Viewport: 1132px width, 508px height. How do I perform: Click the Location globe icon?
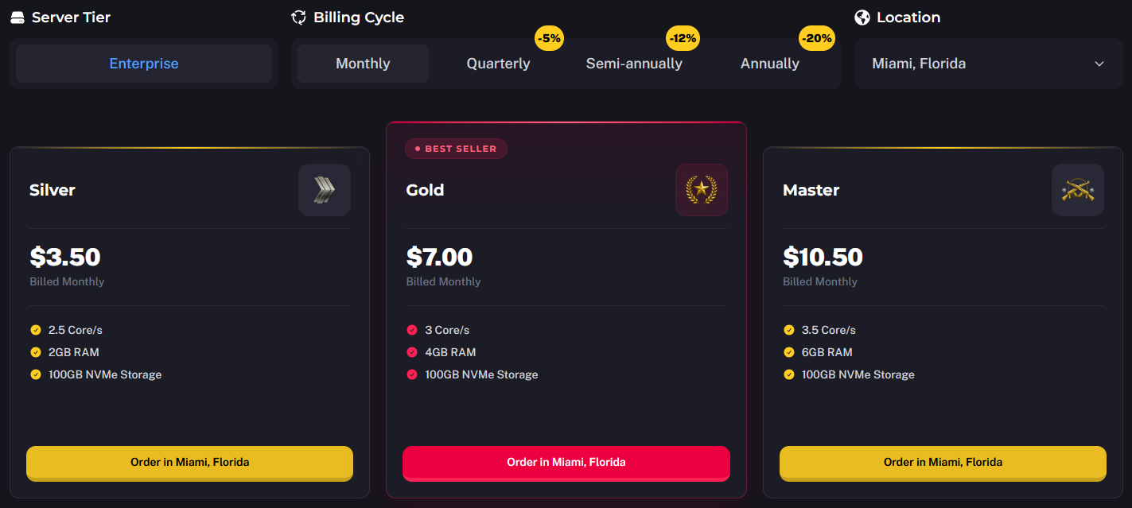[862, 17]
